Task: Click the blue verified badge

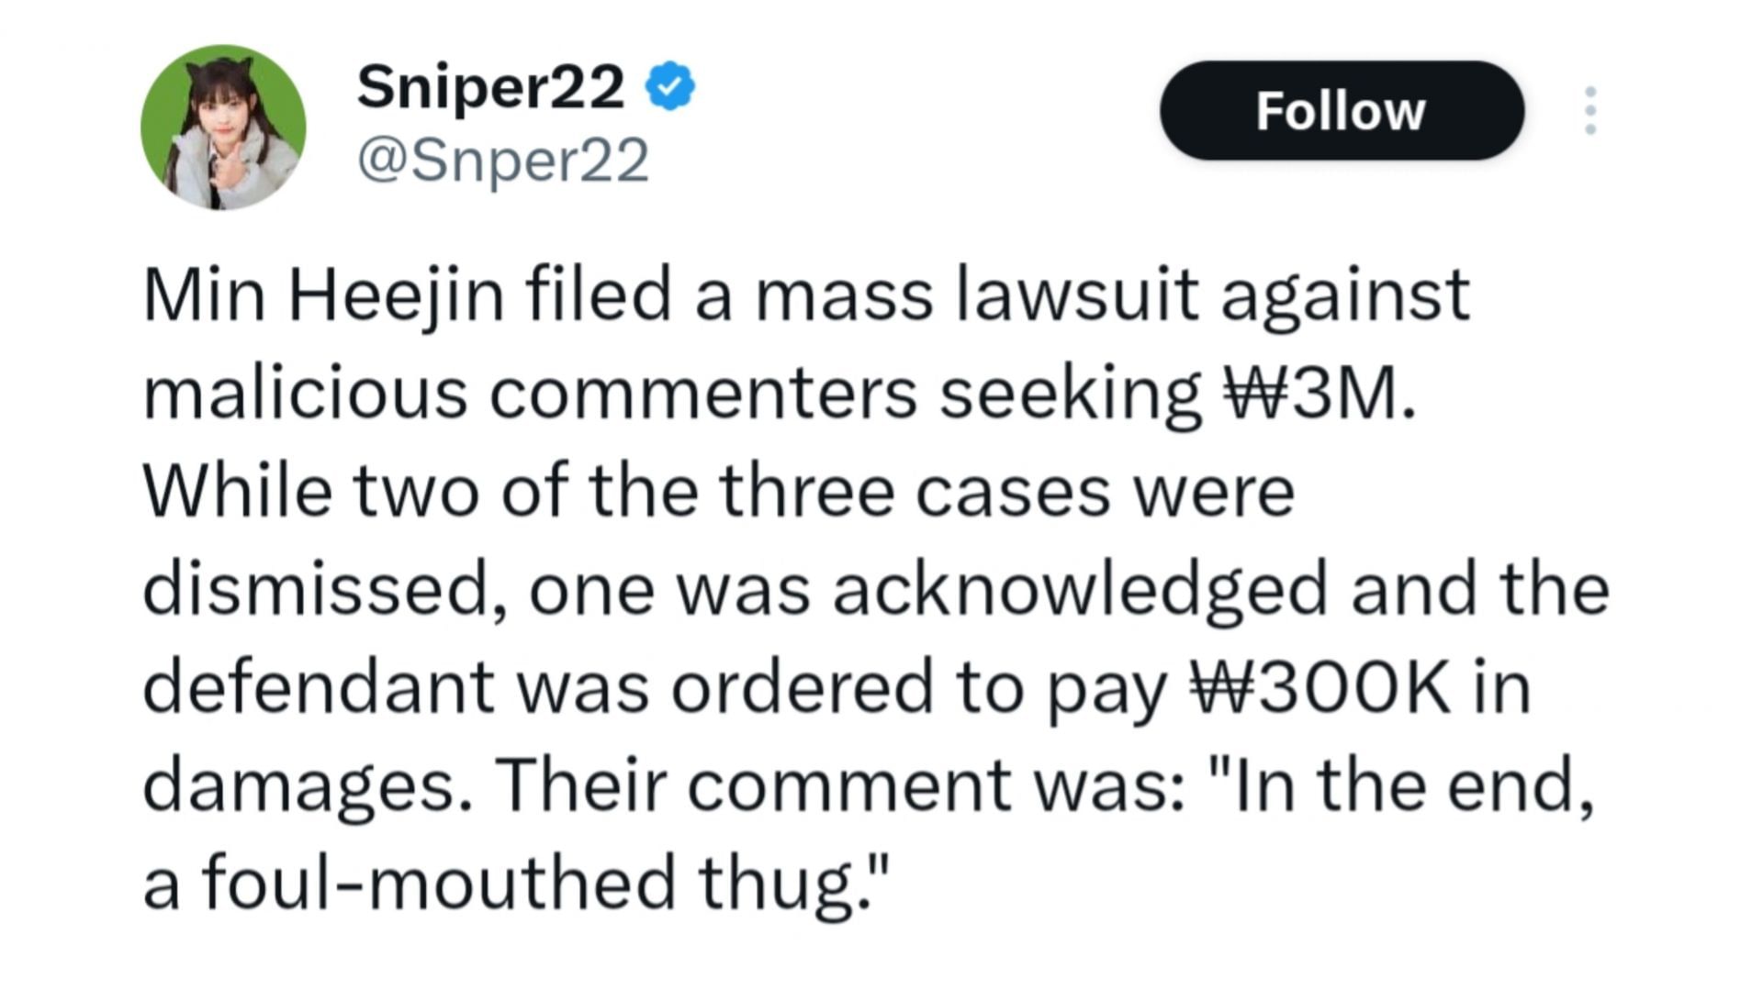Action: tap(670, 86)
